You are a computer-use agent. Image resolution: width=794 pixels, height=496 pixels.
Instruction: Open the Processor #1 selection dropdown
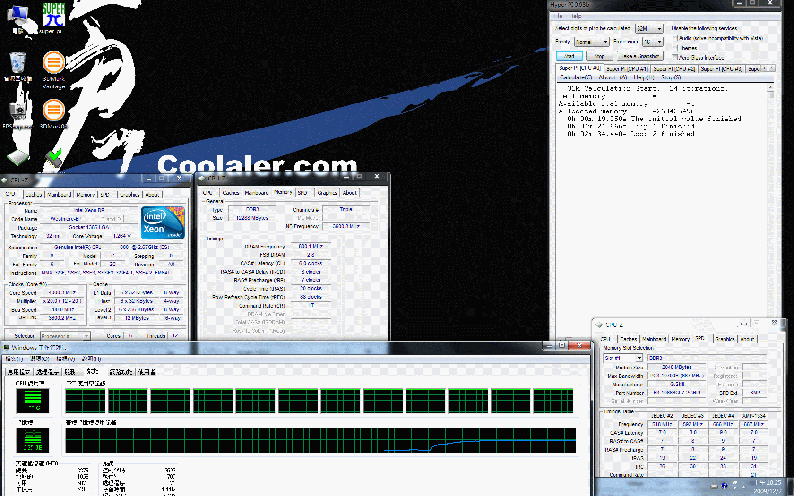(x=65, y=336)
